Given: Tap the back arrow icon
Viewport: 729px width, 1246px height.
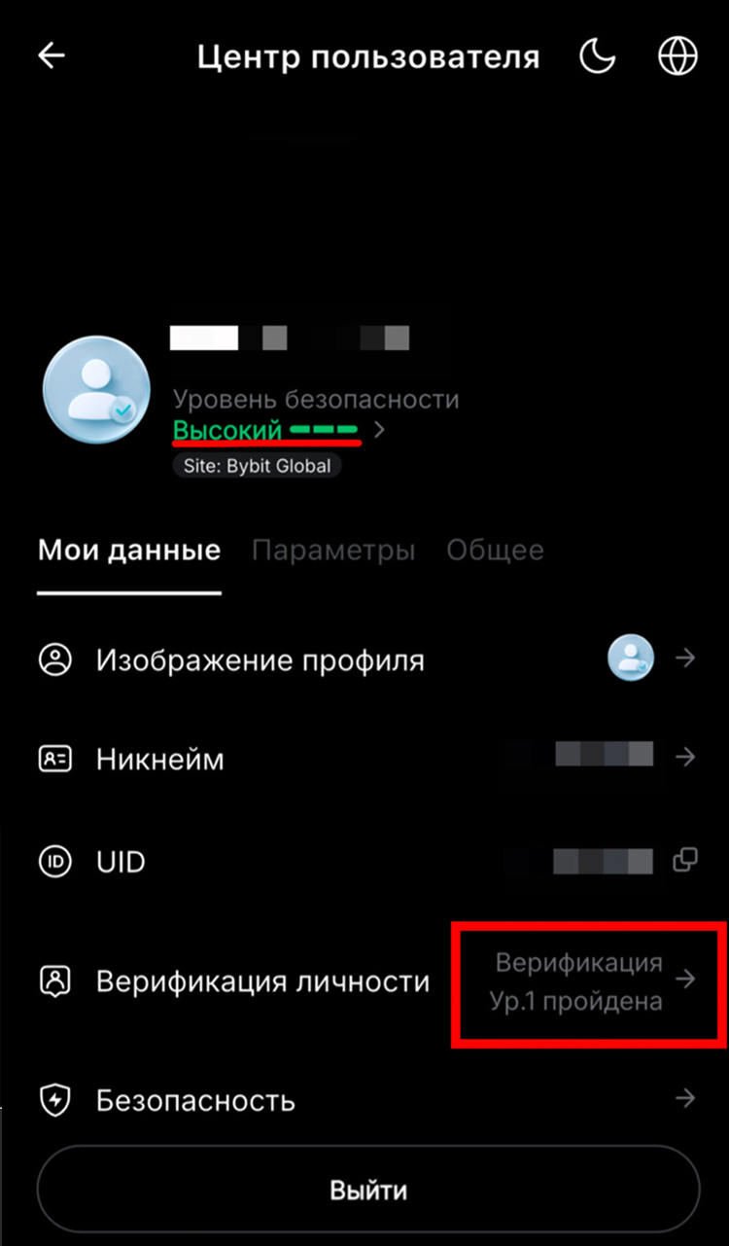Looking at the screenshot, I should coord(52,56).
